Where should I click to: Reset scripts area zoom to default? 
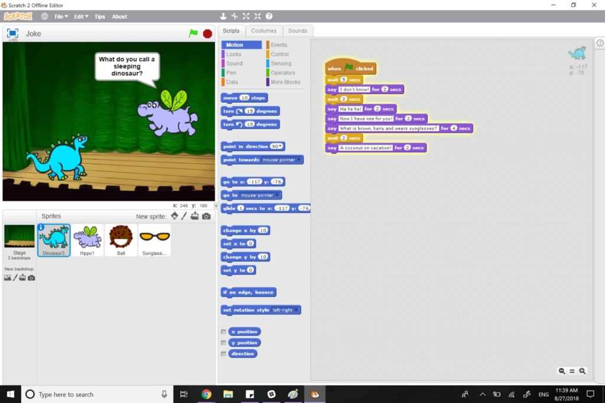(x=572, y=371)
